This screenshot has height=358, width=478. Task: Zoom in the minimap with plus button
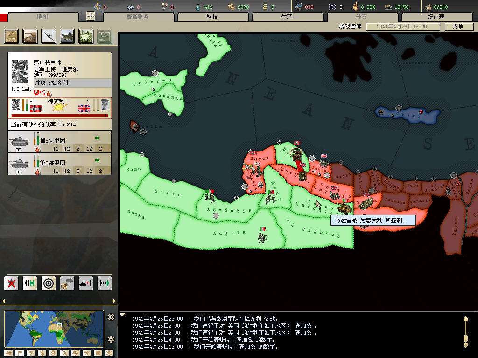[111, 317]
